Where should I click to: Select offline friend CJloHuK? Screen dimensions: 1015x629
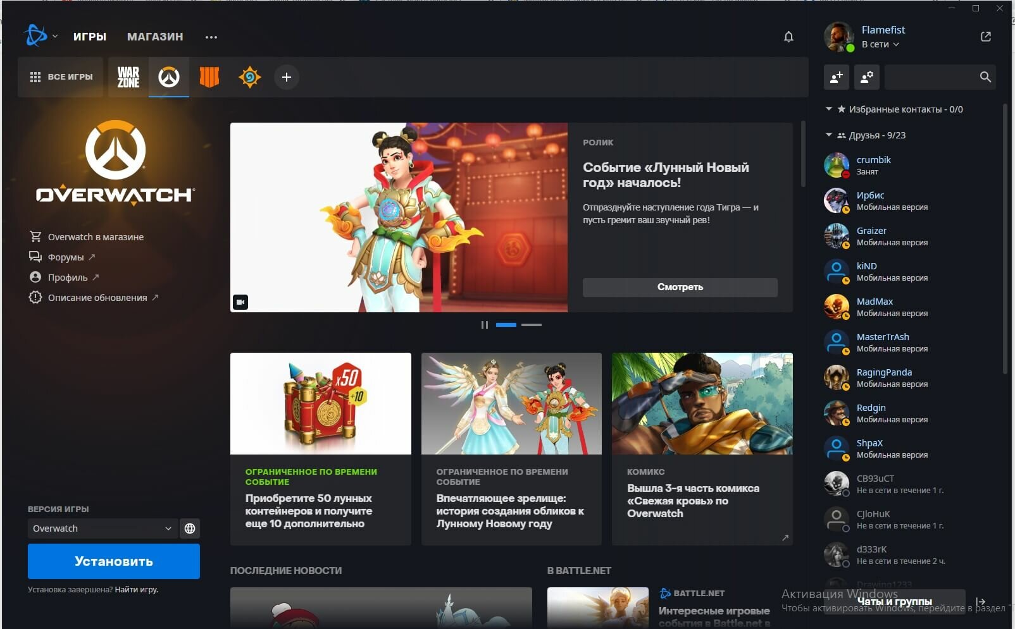(911, 519)
